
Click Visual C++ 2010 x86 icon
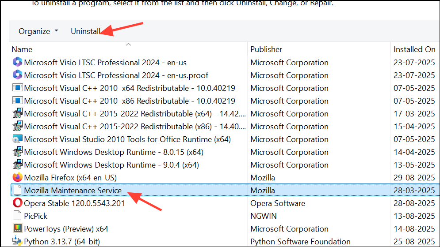[17, 100]
